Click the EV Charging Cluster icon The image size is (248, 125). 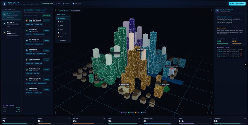click(x=27, y=79)
